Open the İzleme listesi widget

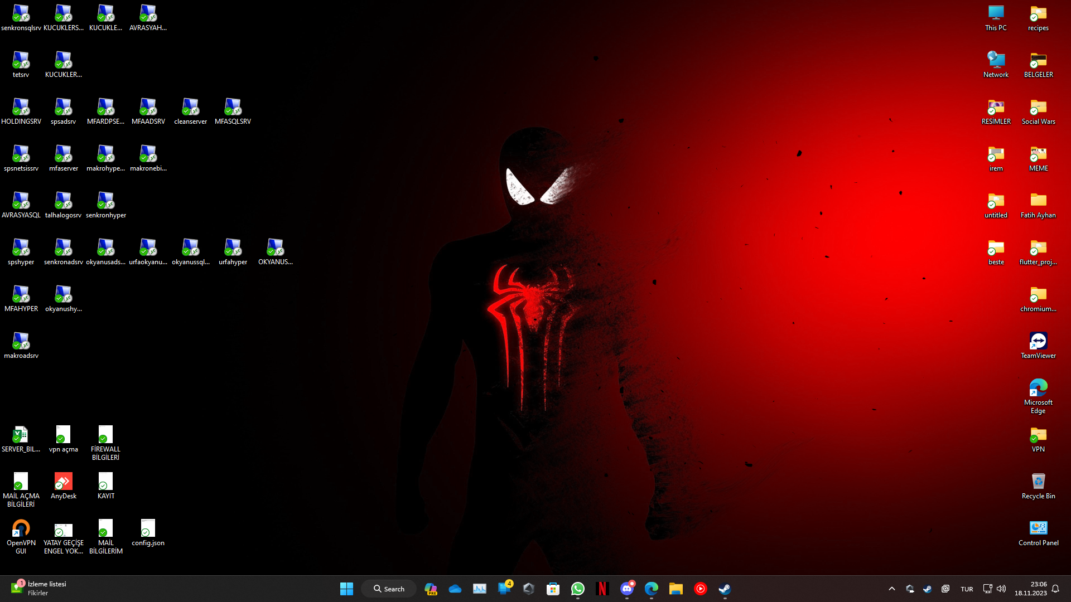[38, 588]
